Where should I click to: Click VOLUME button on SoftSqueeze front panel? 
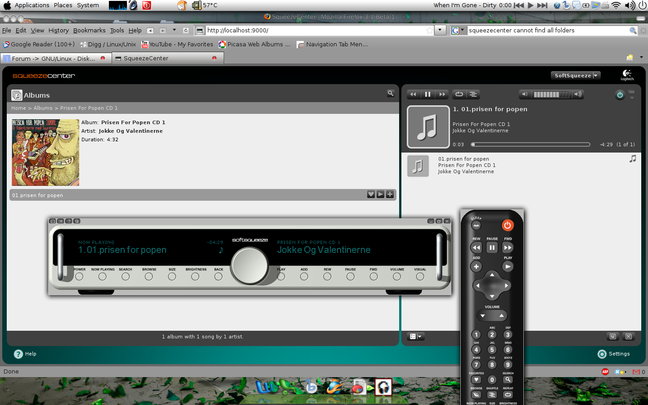pos(397,277)
